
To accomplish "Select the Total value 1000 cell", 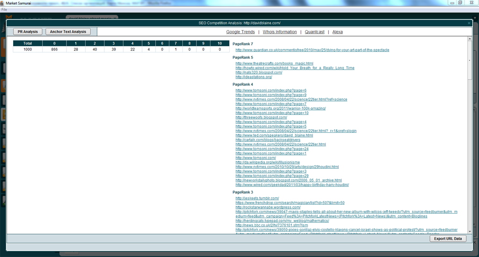I will tap(28, 50).
